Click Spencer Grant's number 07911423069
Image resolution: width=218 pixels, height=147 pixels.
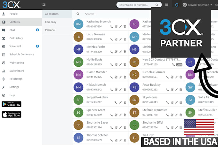pyautogui.click(x=94, y=115)
